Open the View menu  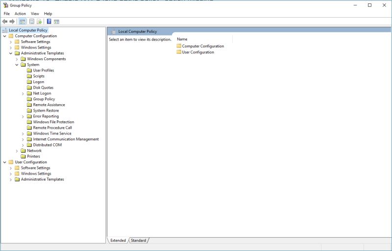35,14
